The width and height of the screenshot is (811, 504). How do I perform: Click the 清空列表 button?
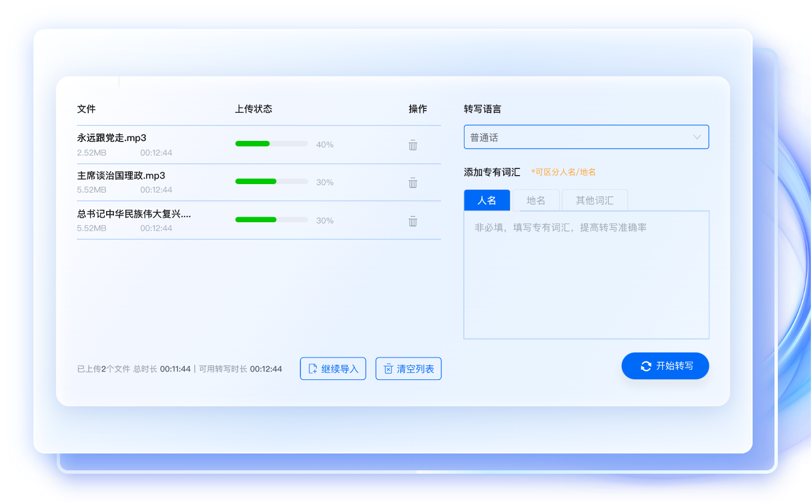coord(408,369)
